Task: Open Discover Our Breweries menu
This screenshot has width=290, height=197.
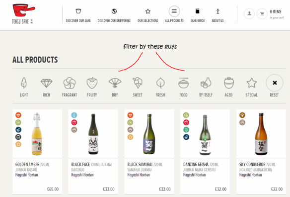Action: pos(114,15)
